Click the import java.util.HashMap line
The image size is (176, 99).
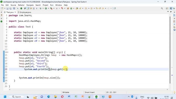tap(25, 21)
